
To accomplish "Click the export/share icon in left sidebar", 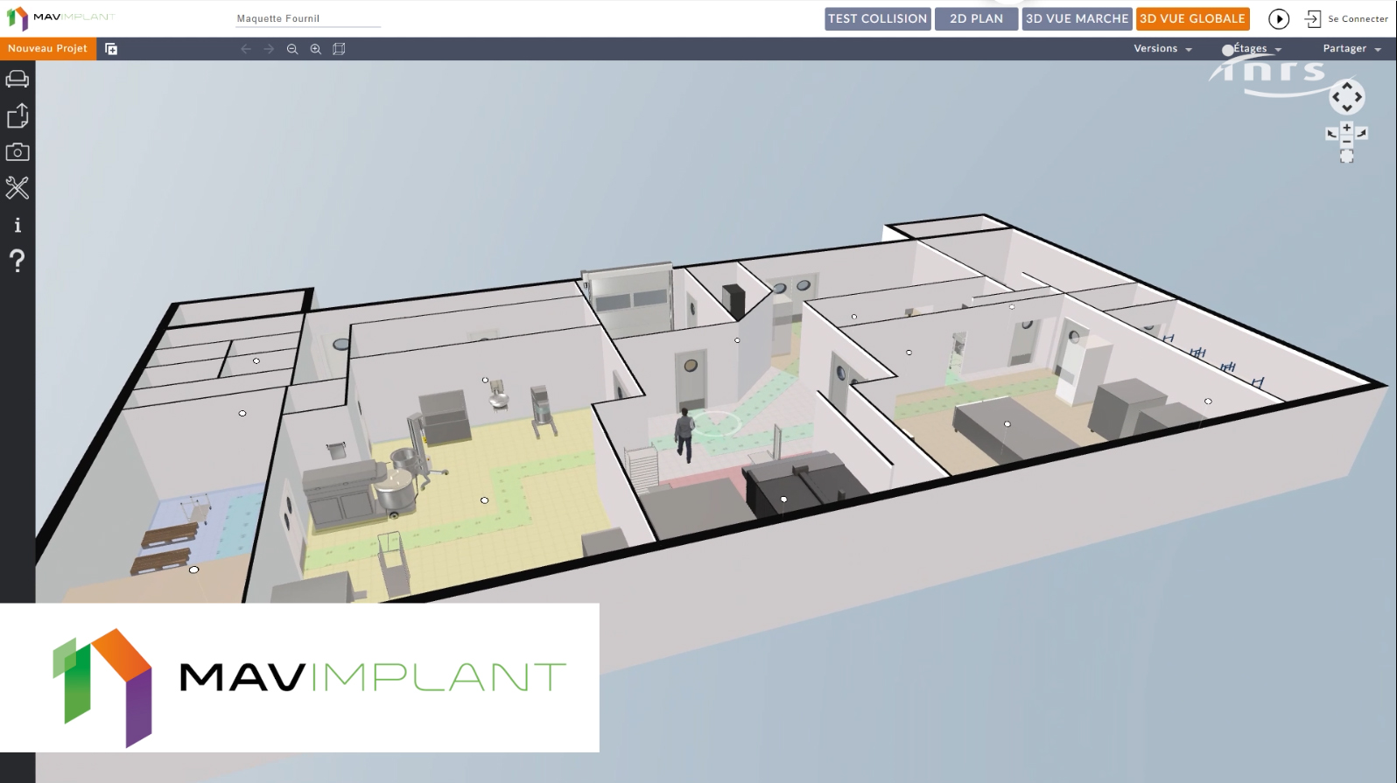I will 18,115.
